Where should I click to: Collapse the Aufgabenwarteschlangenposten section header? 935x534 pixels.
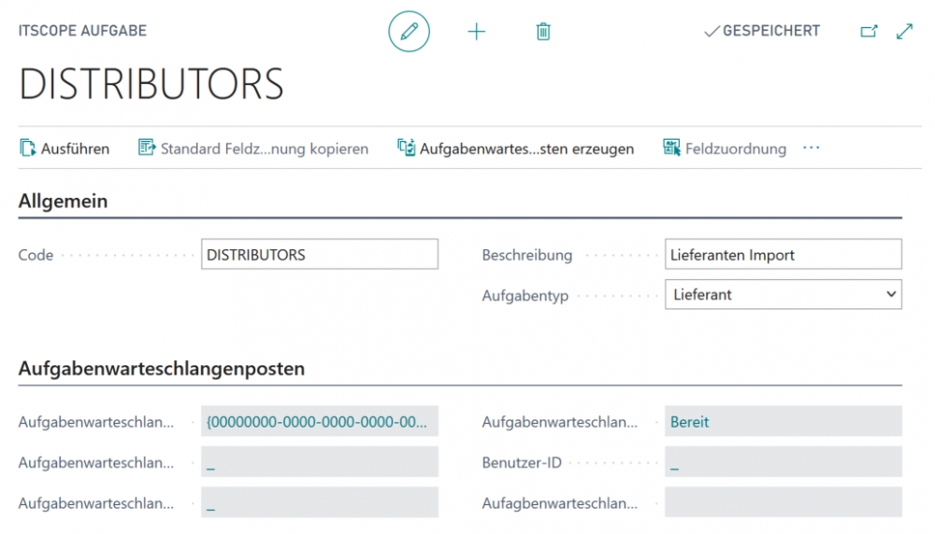tap(161, 369)
